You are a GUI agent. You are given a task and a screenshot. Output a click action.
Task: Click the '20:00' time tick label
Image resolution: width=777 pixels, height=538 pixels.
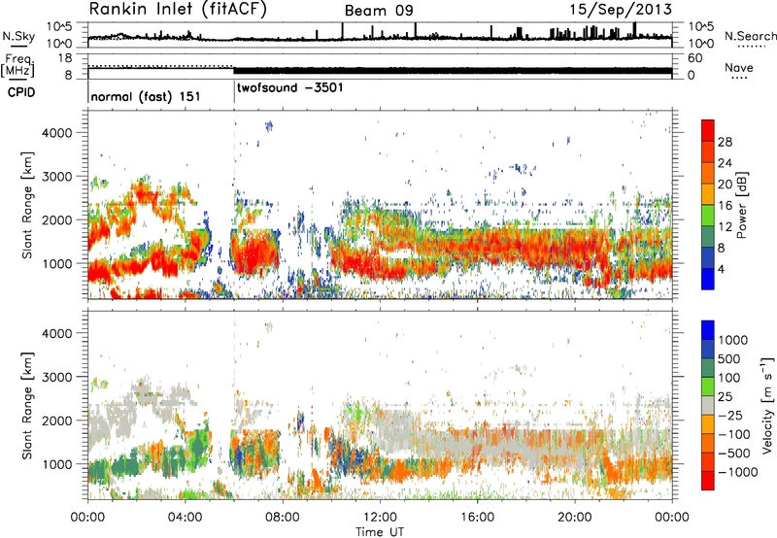(574, 518)
